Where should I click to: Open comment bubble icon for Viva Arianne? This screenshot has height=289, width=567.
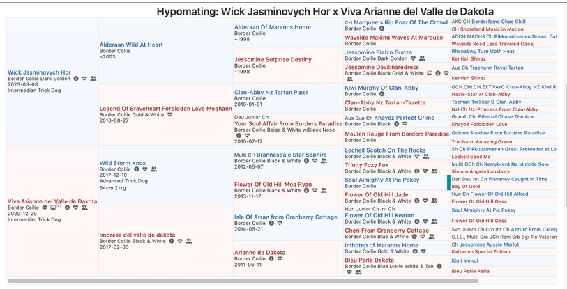point(45,208)
